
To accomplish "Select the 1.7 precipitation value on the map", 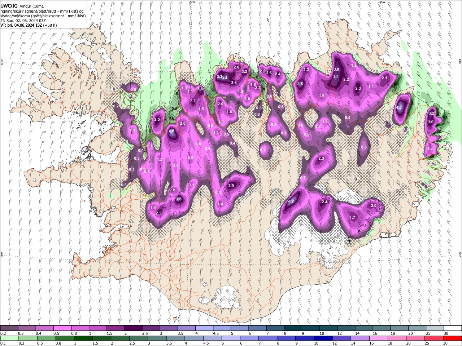I will pos(353,217).
